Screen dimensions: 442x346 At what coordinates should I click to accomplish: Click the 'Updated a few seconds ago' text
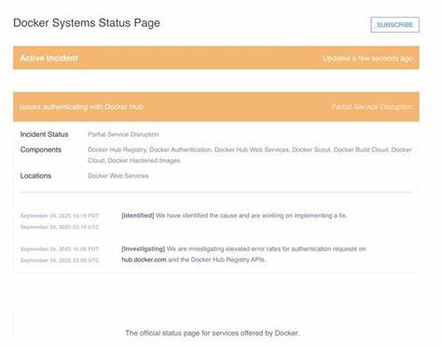pos(367,59)
